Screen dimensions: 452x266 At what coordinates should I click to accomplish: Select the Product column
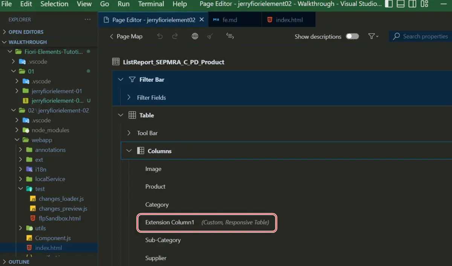click(155, 187)
